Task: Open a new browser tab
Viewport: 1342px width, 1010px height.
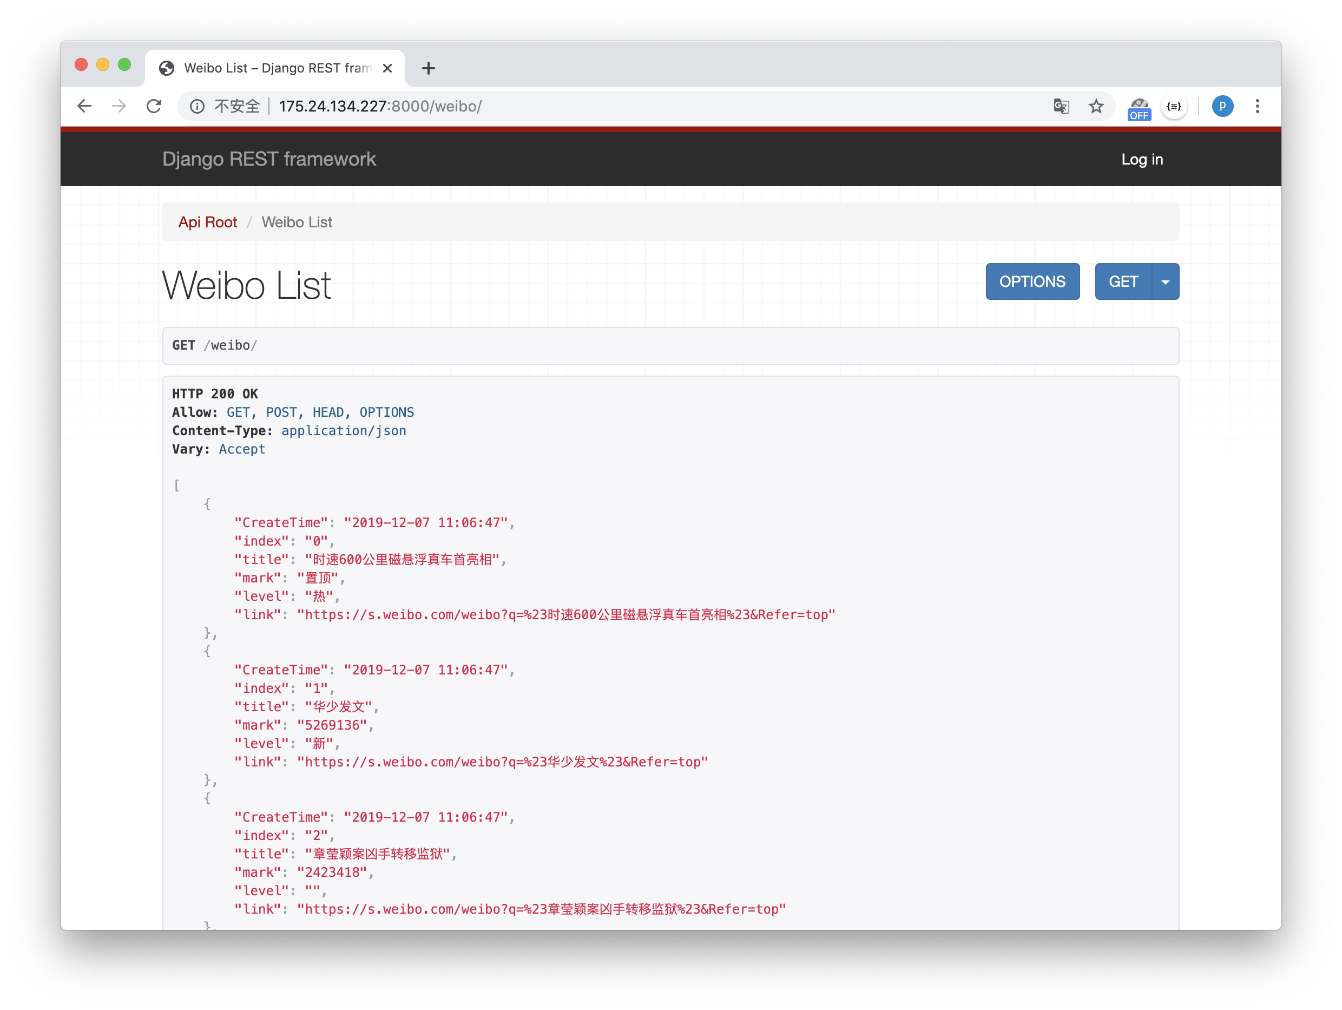Action: [x=429, y=68]
